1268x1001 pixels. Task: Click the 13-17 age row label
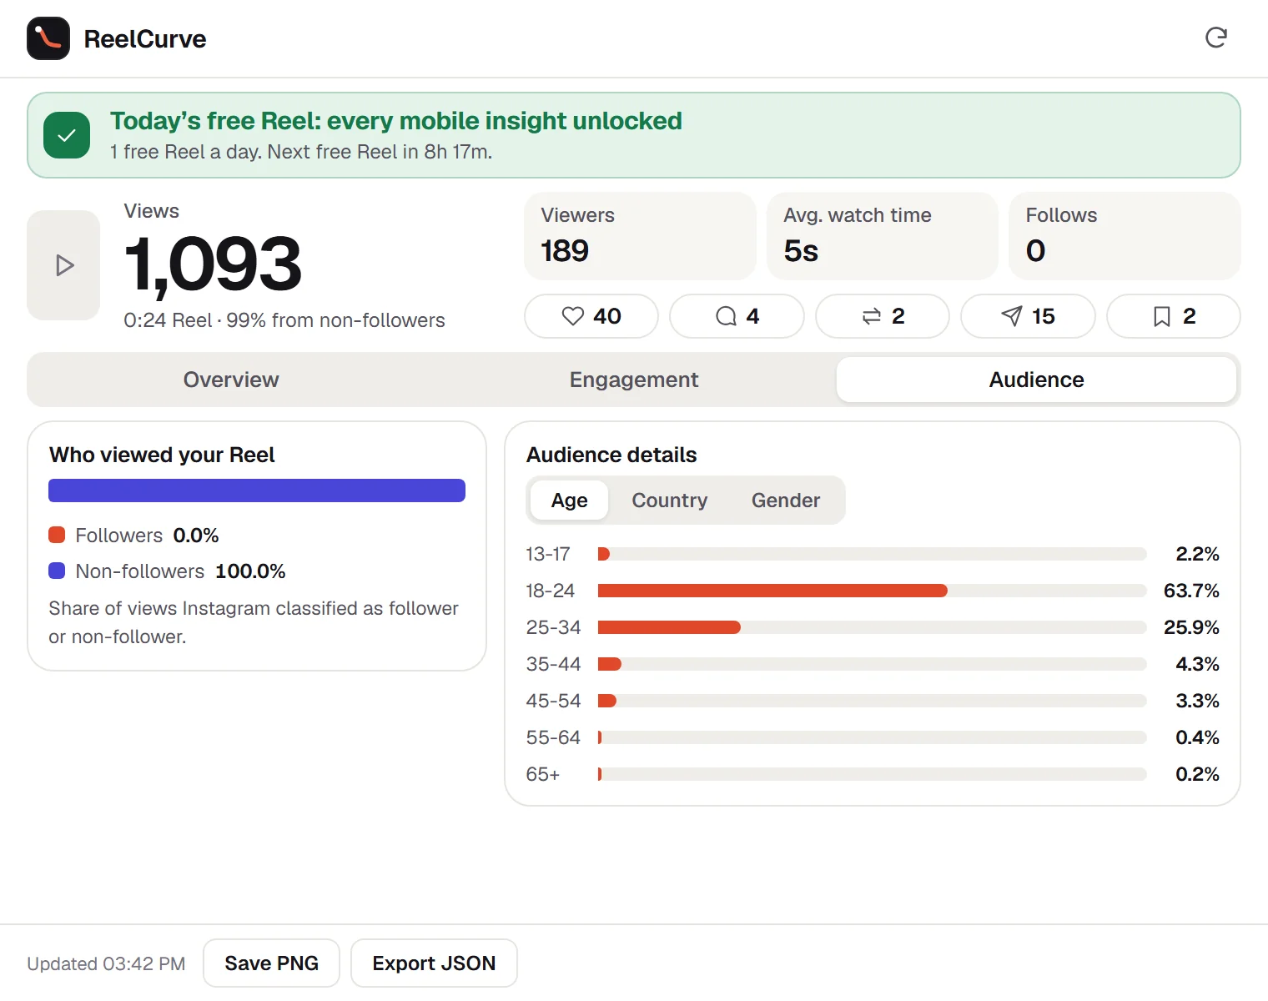tap(548, 554)
